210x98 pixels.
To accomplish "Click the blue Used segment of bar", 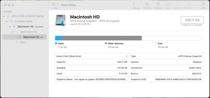I will coord(59,38).
